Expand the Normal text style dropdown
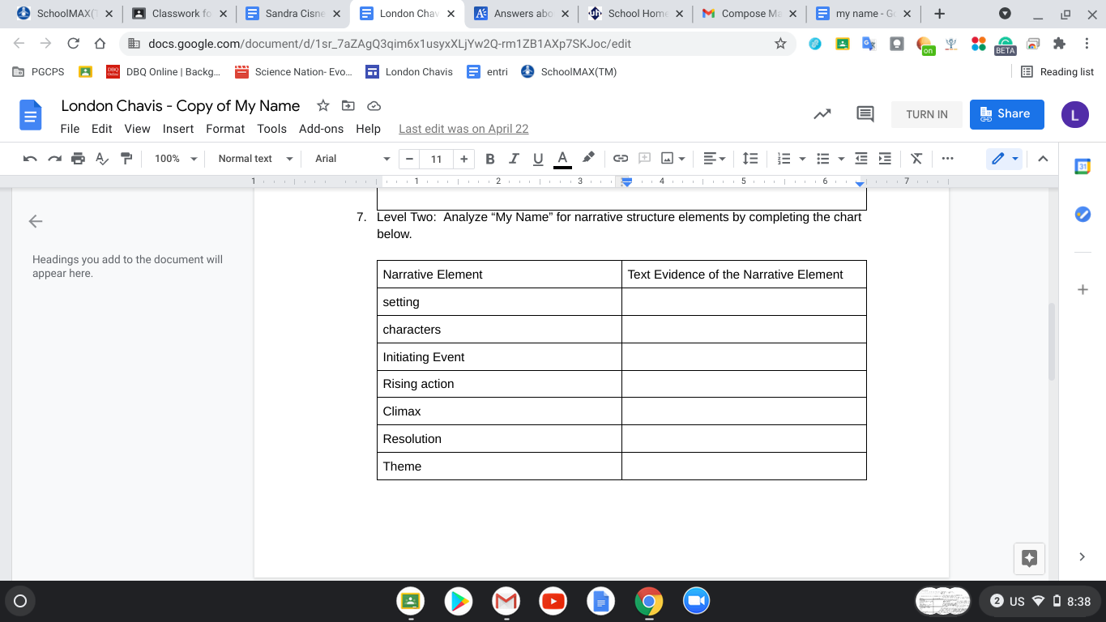This screenshot has width=1106, height=622. click(254, 159)
